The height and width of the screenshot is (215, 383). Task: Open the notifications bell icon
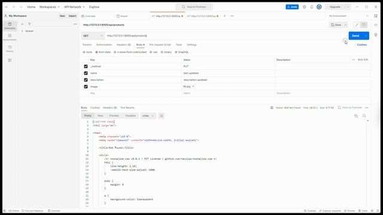[312, 7]
